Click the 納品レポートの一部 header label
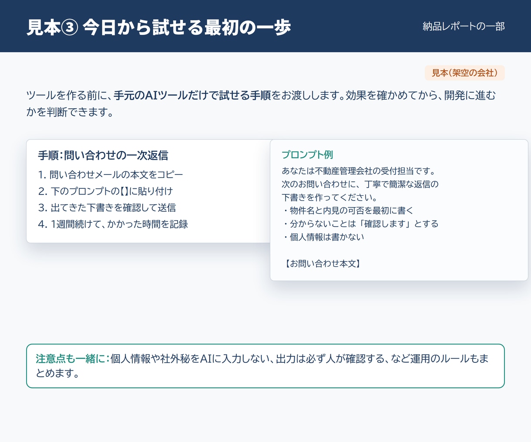531x442 pixels. point(464,27)
